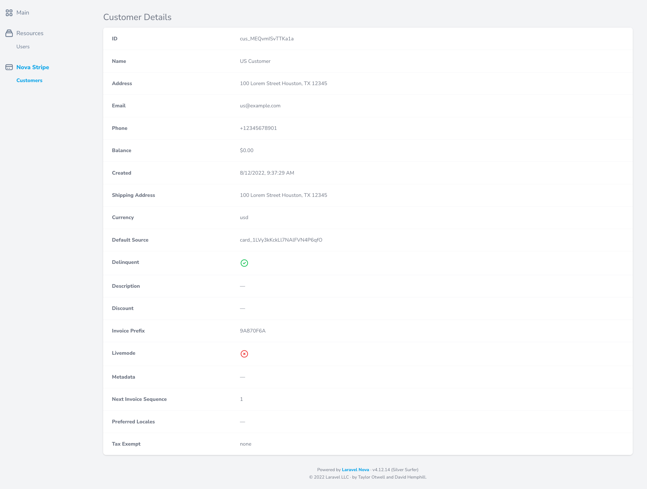Click the red Livemode cross icon
Viewport: 647px width, 489px height.
(244, 354)
